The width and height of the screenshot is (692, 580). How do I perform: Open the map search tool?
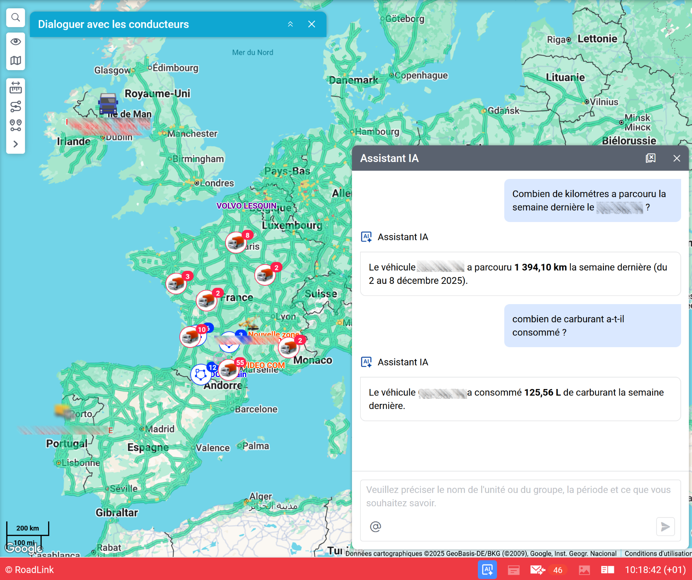pyautogui.click(x=16, y=17)
